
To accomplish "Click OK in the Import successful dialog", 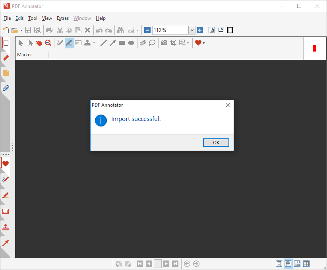I will click(216, 143).
